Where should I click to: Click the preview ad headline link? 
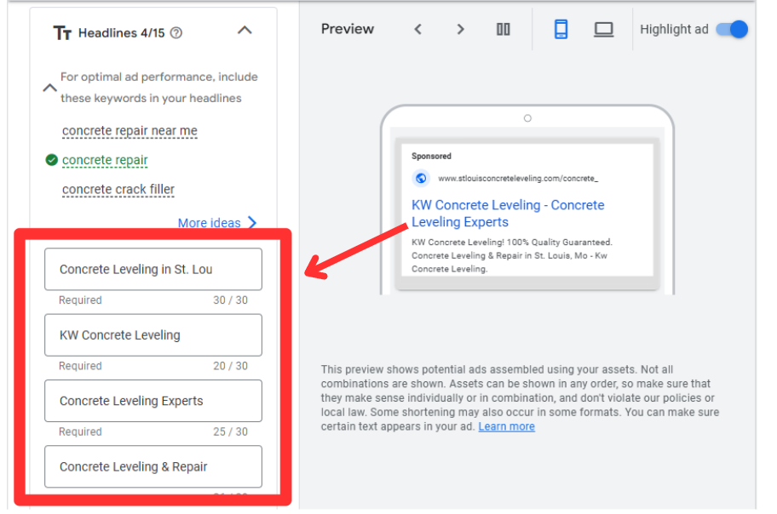tap(508, 214)
